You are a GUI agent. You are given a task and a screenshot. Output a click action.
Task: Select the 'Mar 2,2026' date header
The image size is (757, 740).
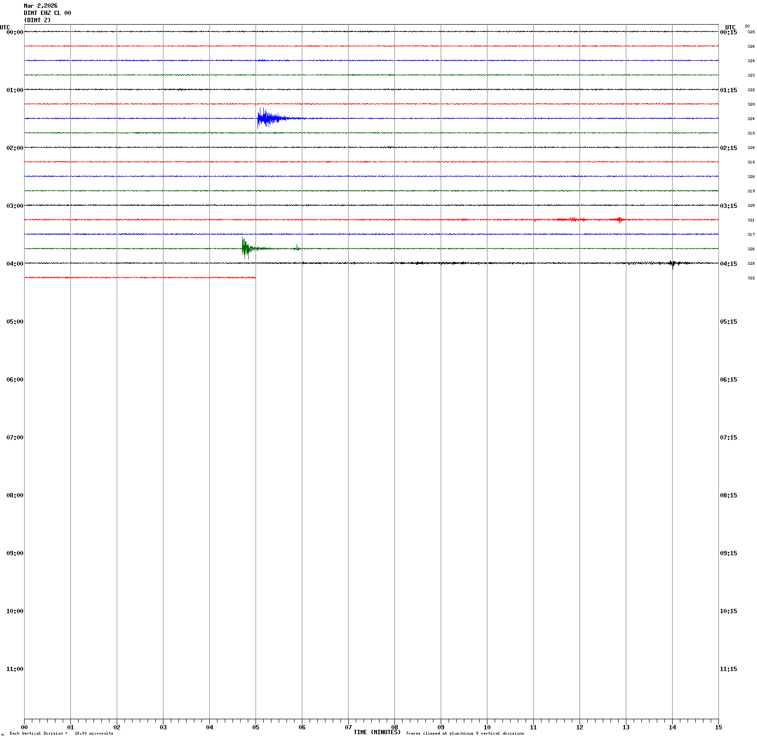41,6
